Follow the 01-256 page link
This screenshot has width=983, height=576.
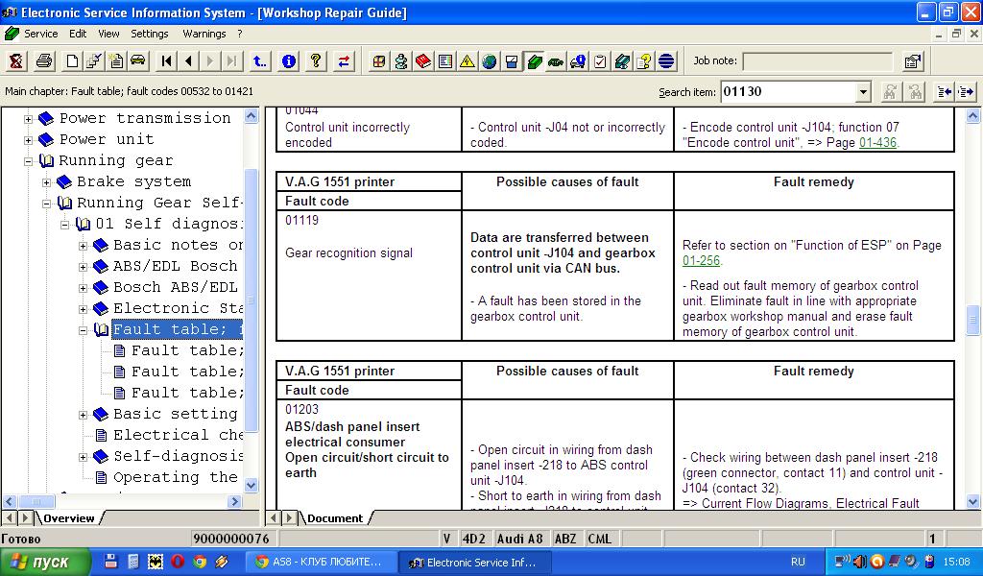(701, 261)
